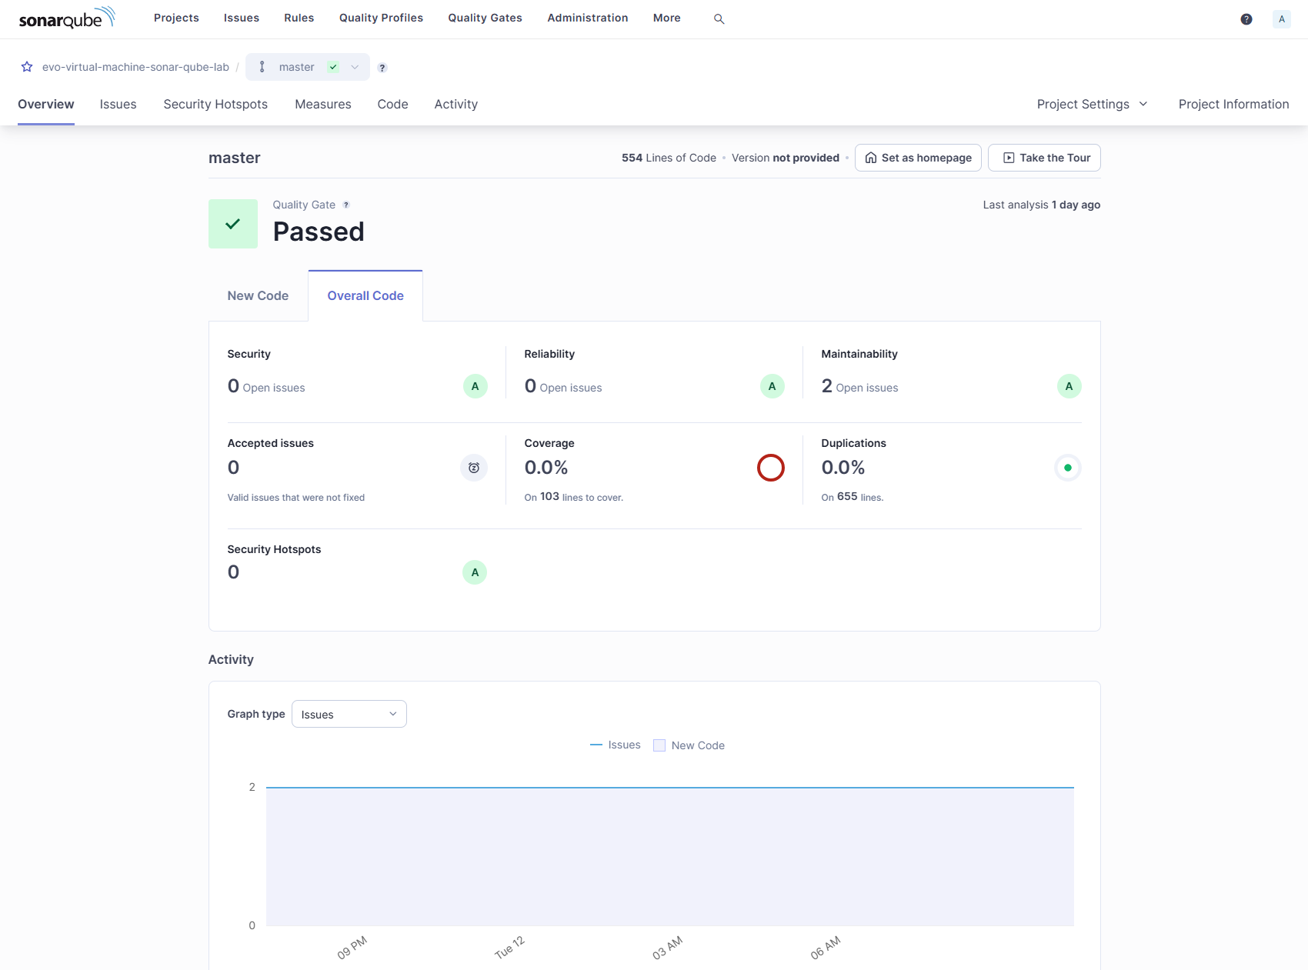
Task: Click the Security rating A badge
Action: (475, 386)
